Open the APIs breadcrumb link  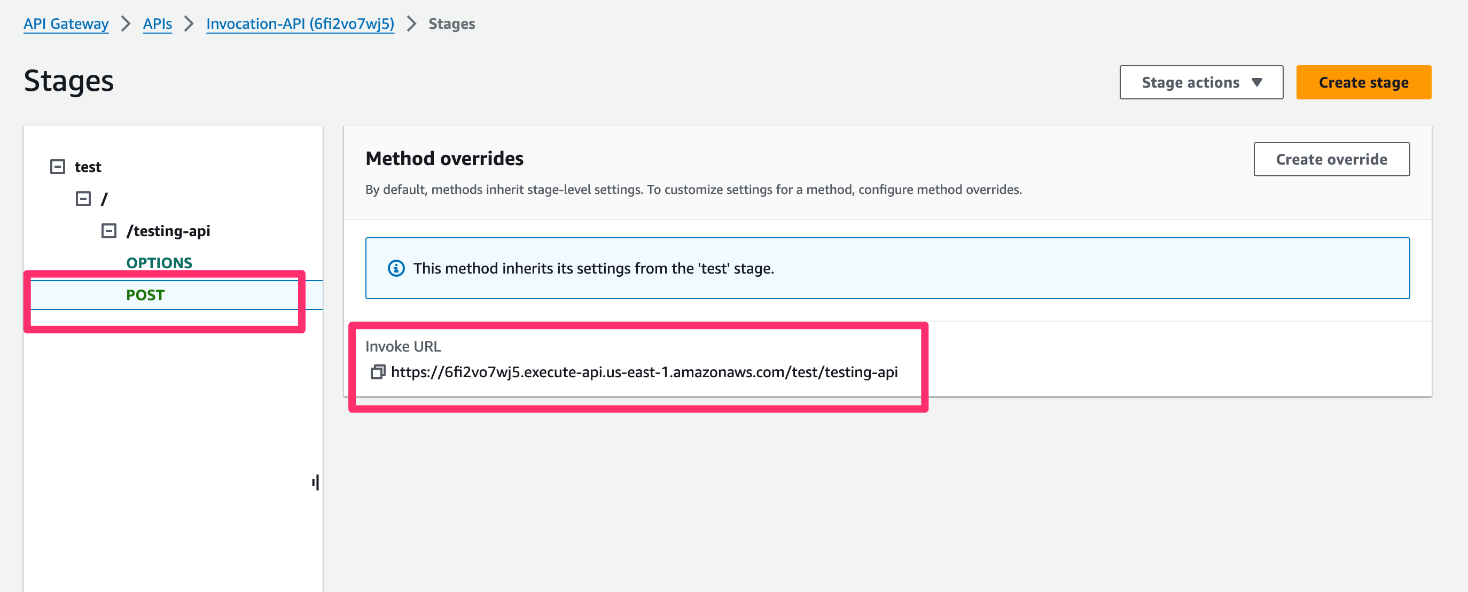pos(157,24)
